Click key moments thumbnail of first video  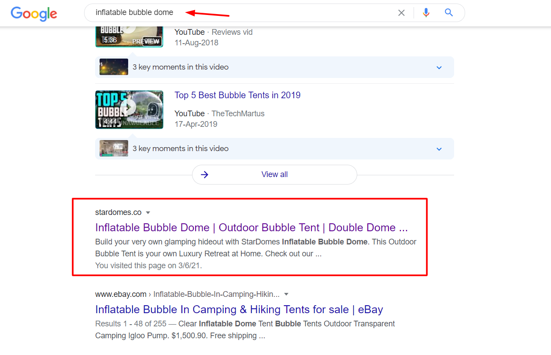(114, 67)
